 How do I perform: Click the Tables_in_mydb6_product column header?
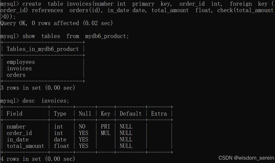[x=43, y=49]
